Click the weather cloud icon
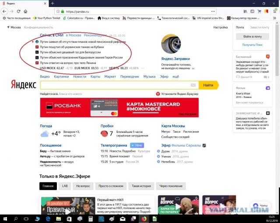Image resolution: width=280 pixels, height=223 pixels. pyautogui.click(x=45, y=134)
